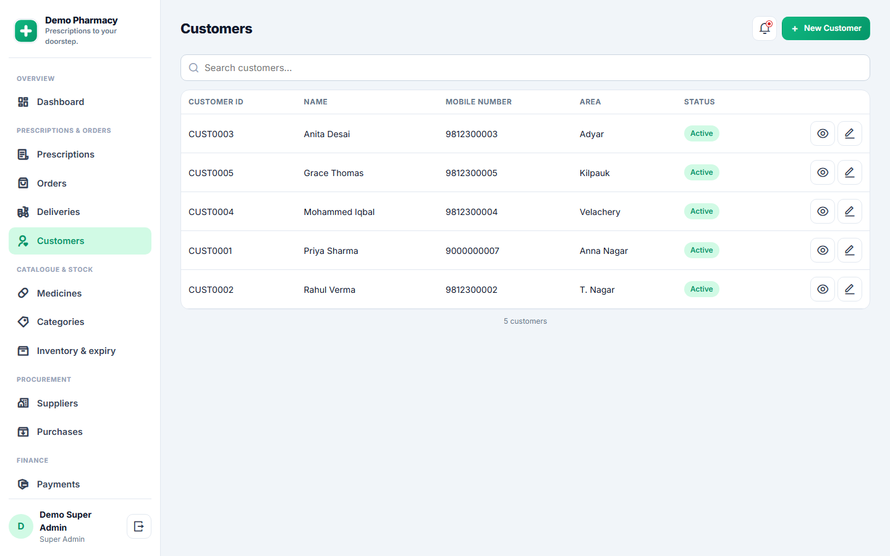Navigate to Deliveries
The width and height of the screenshot is (890, 556).
80,212
